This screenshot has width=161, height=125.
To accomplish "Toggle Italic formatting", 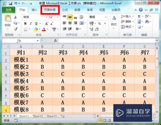I will tap(31, 23).
